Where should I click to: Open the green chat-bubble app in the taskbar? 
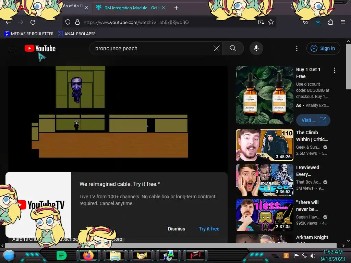61,255
